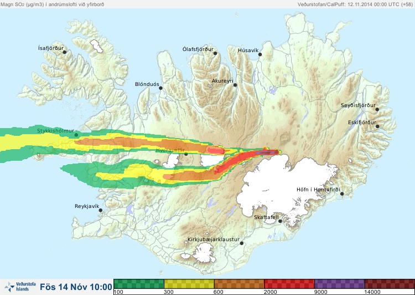This screenshot has width=415, height=295.
Task: Click the legend value 100
Action: (118, 292)
